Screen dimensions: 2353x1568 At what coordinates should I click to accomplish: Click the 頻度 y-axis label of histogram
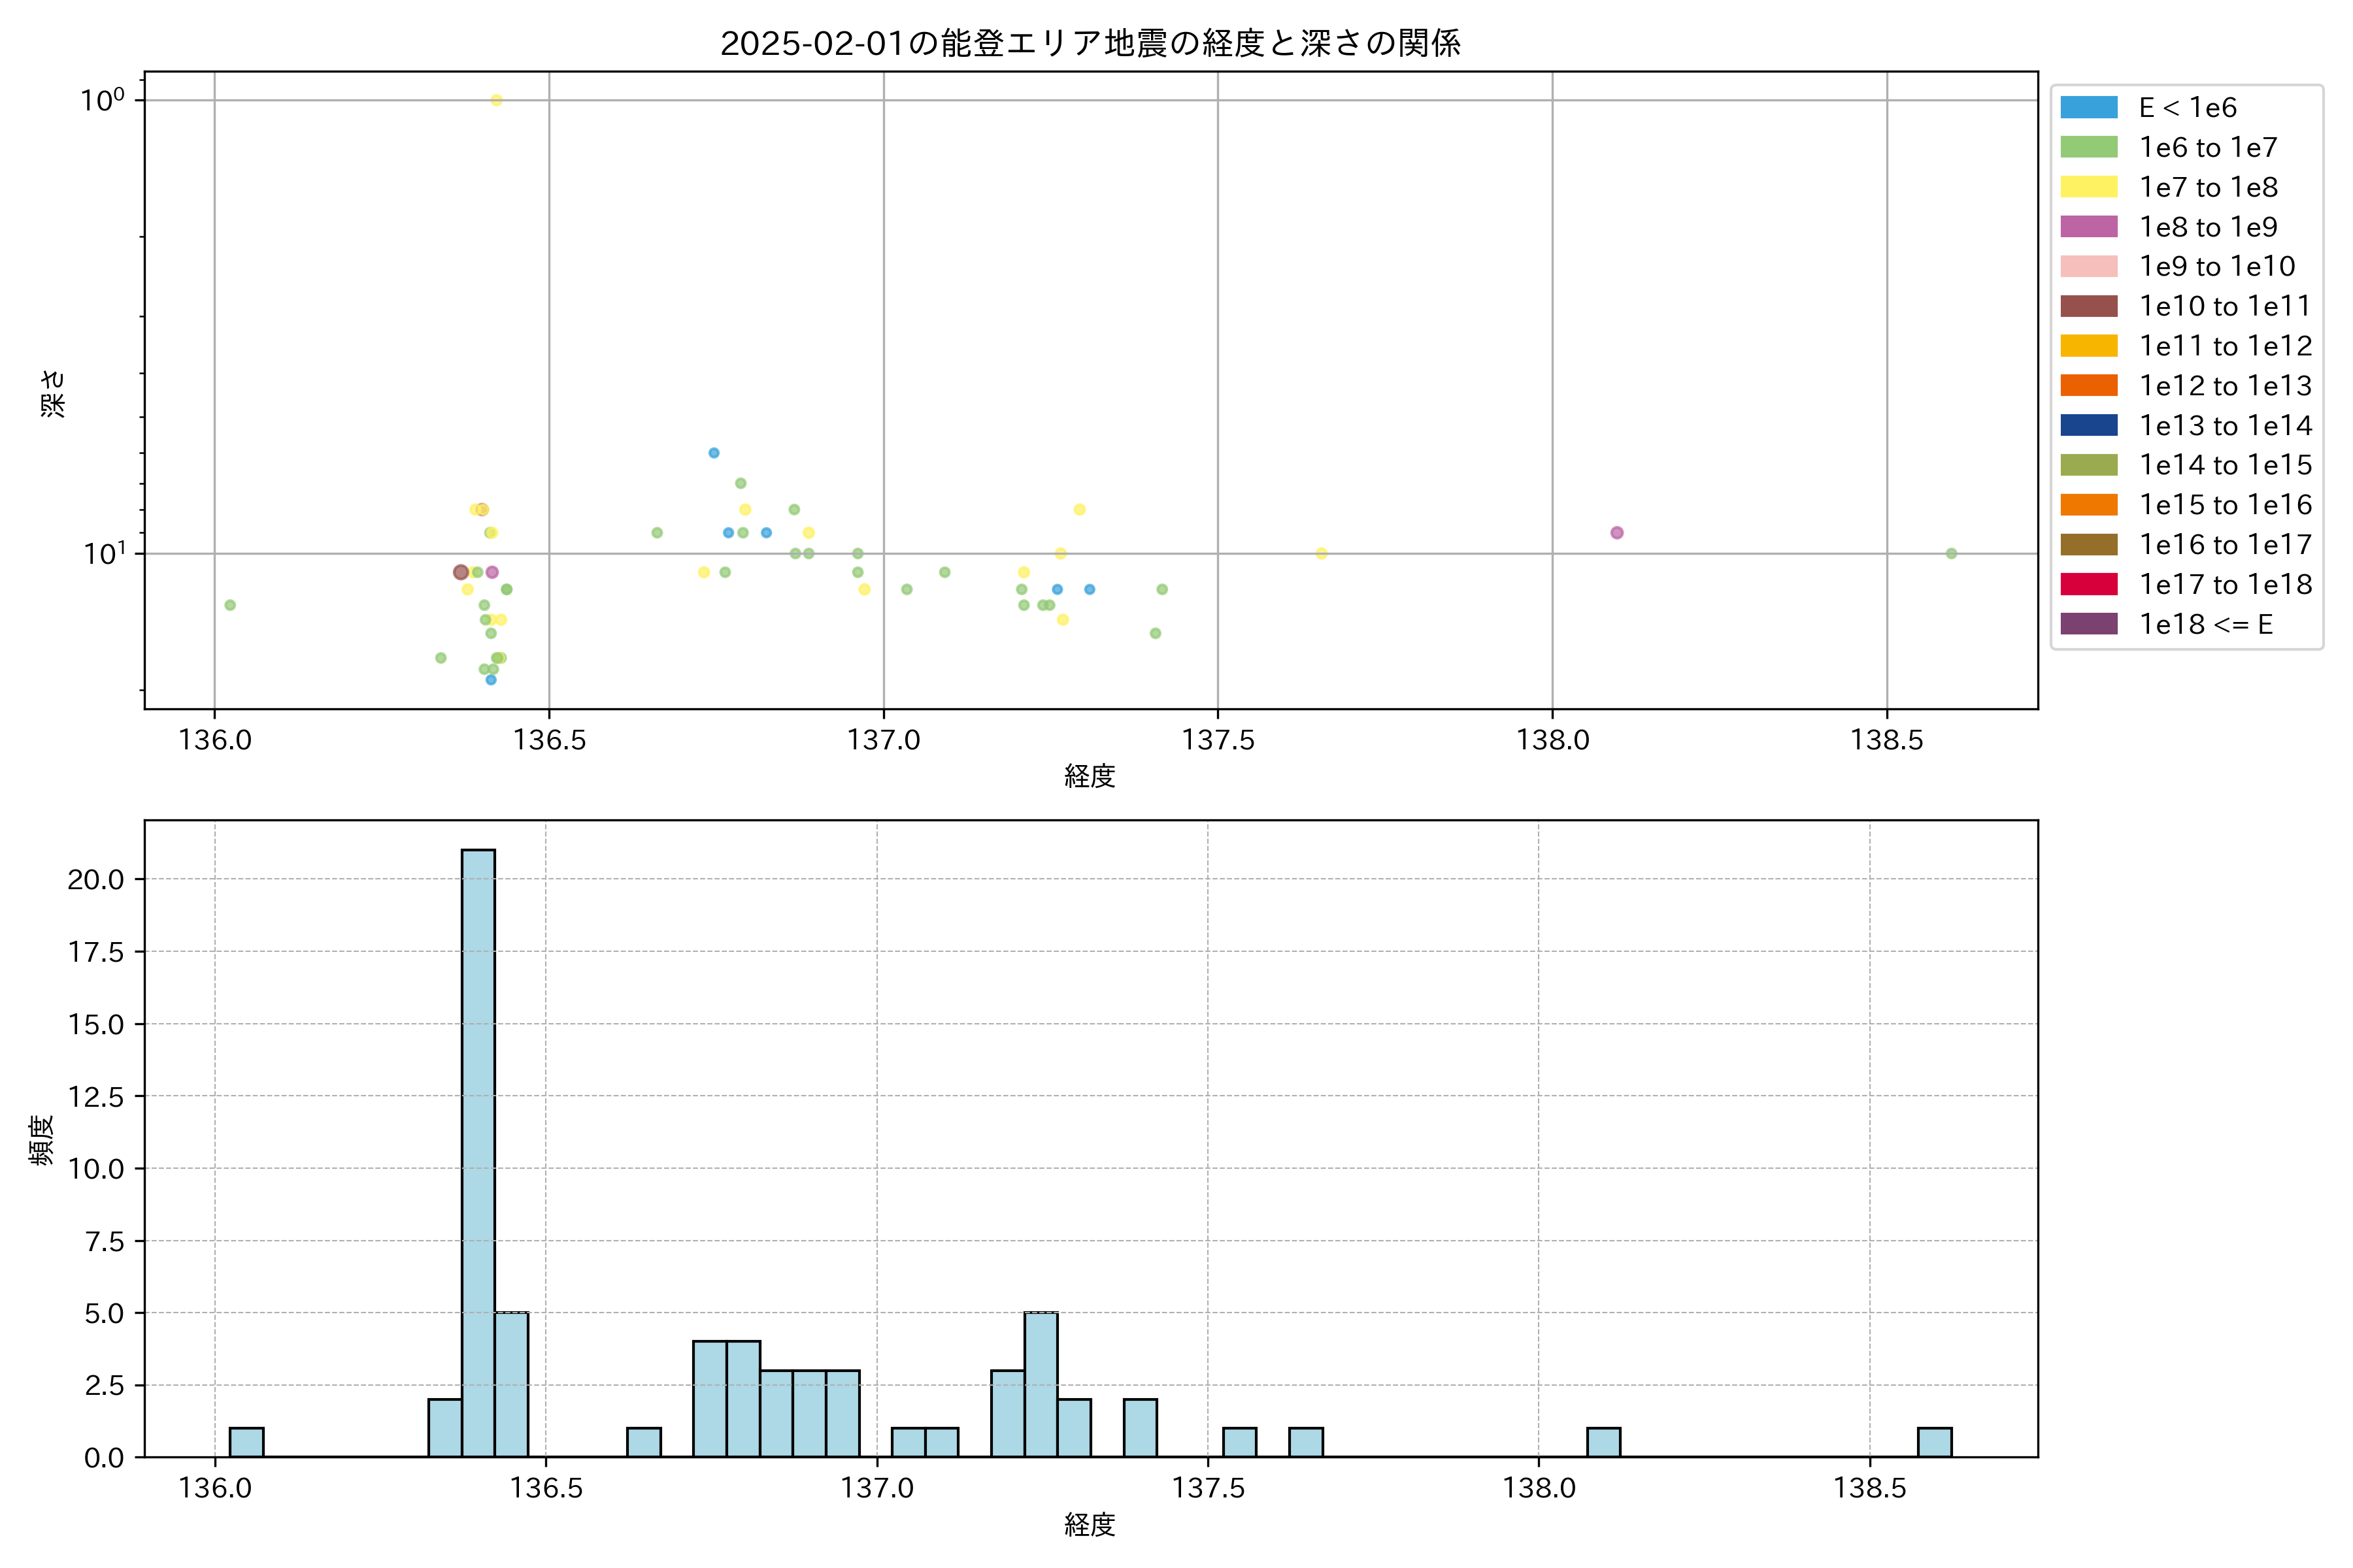point(41,1140)
